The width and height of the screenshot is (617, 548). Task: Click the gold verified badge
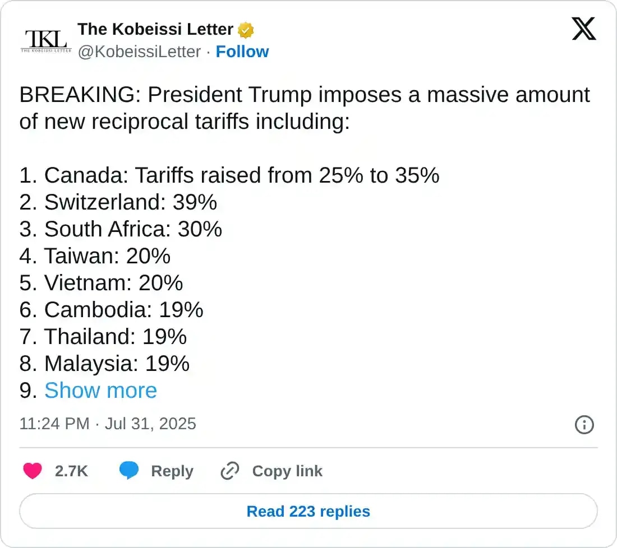pos(246,29)
